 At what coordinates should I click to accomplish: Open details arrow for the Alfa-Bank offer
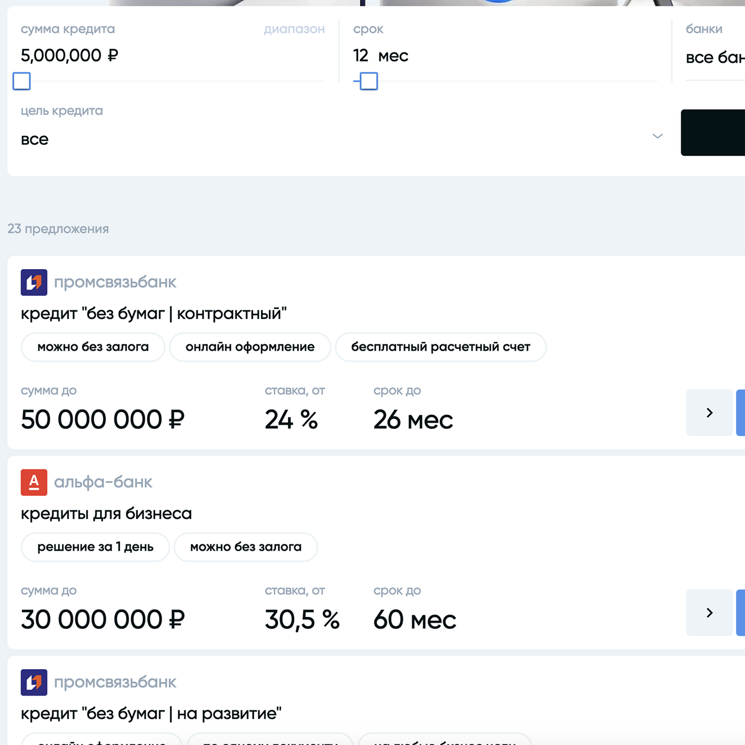pyautogui.click(x=709, y=613)
